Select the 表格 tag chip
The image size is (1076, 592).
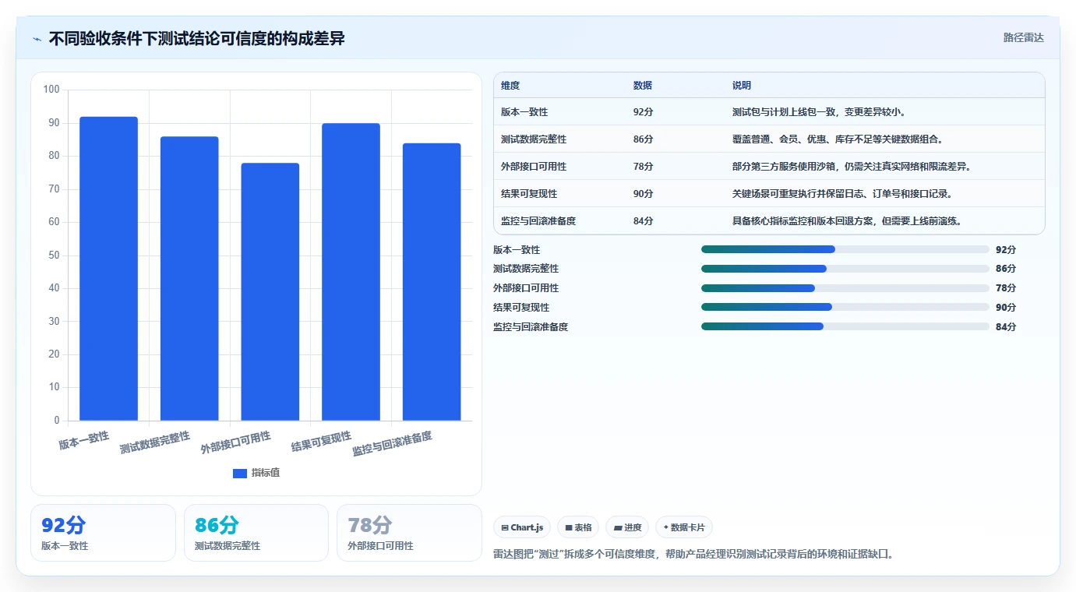point(578,527)
